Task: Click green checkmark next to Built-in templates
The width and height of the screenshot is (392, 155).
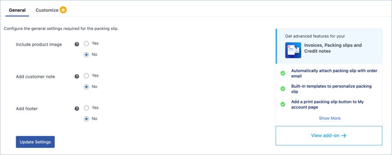Action: pos(283,89)
